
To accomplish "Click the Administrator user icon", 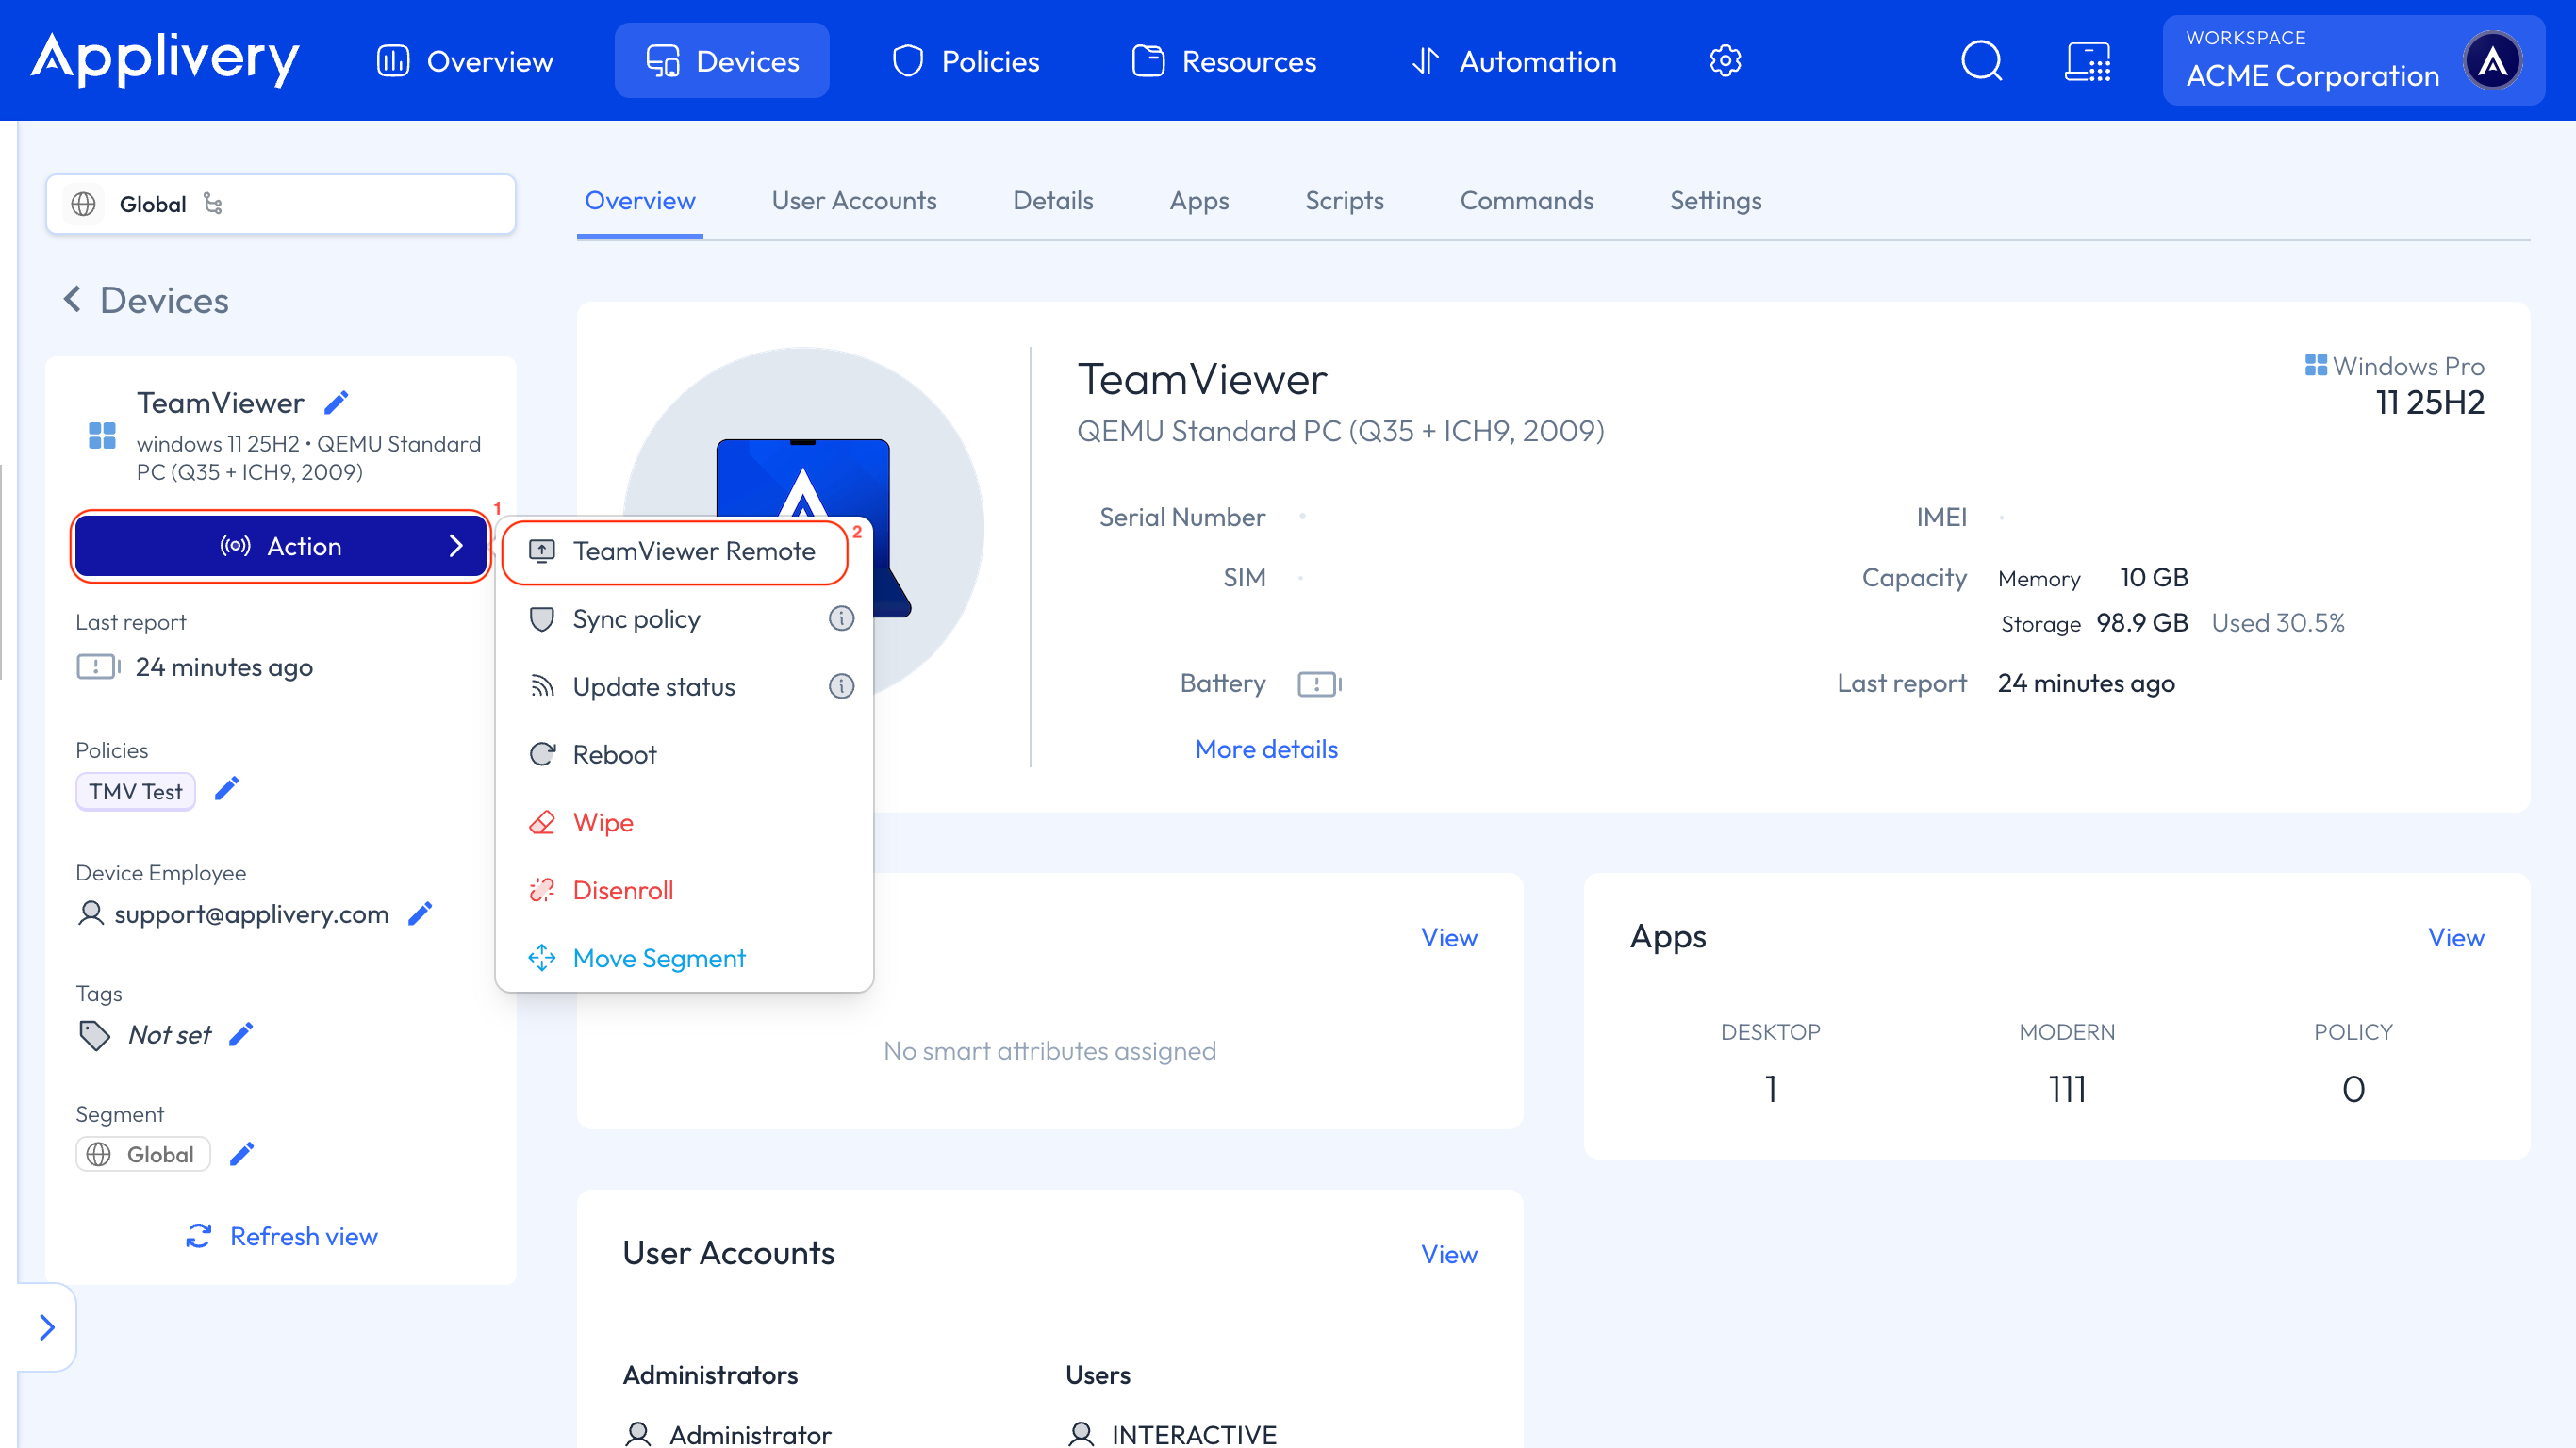I will point(638,1434).
